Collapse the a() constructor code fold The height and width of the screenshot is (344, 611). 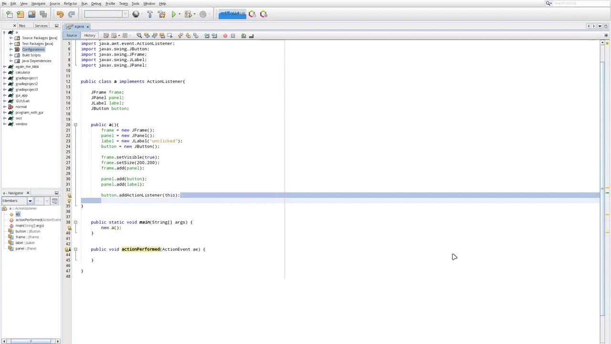click(75, 125)
